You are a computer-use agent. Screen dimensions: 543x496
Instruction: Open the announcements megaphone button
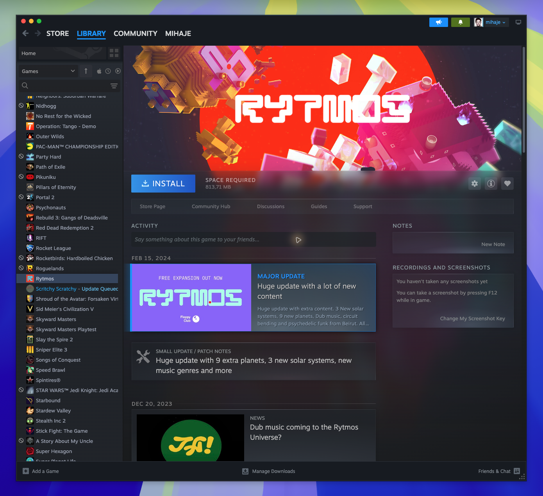click(x=439, y=22)
